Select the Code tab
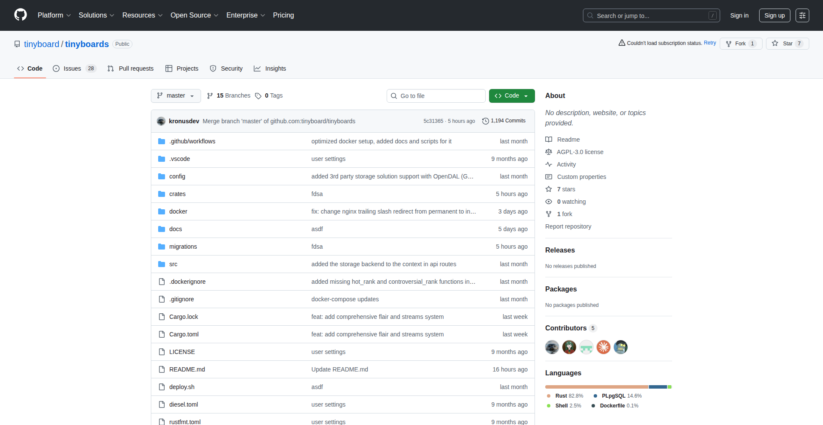 (x=30, y=68)
